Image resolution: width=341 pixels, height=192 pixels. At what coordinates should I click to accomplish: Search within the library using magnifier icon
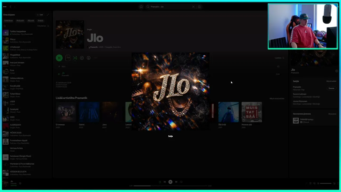tap(5, 26)
